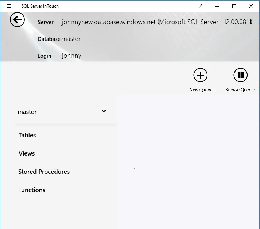260x229 pixels.
Task: Click the Browse Queries label
Action: (x=240, y=90)
